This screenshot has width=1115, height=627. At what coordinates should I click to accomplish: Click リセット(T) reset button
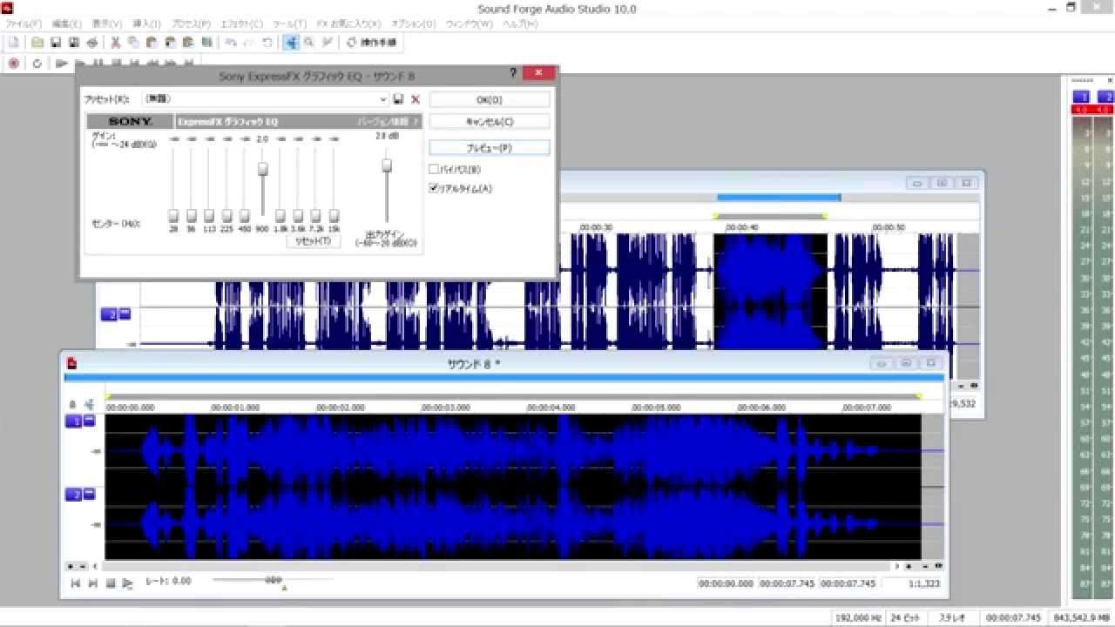(314, 240)
